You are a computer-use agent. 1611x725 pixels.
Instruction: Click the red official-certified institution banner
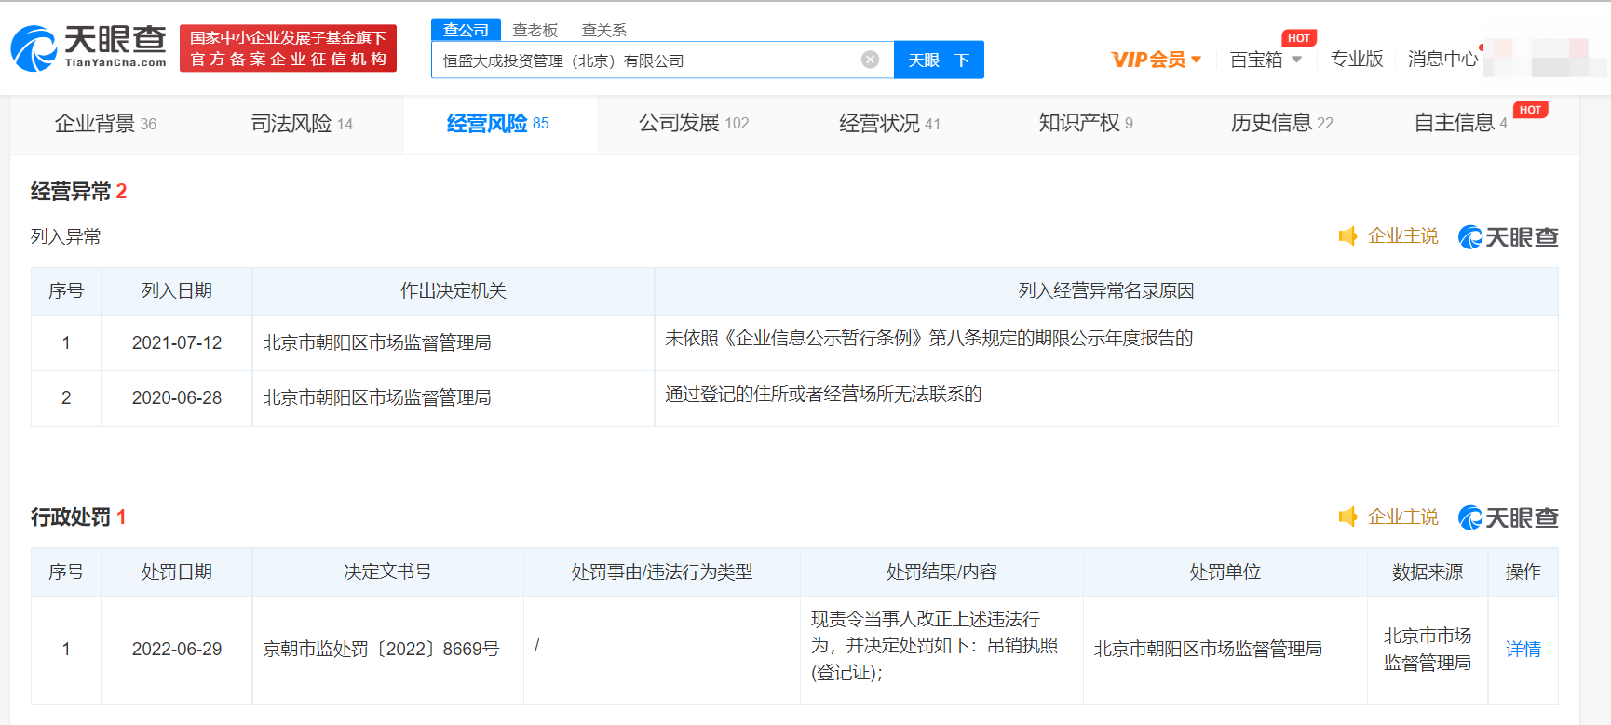(288, 48)
